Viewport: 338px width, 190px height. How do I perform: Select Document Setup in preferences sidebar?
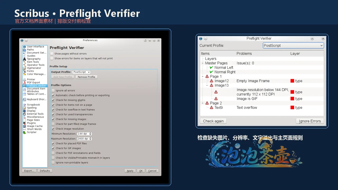click(36, 53)
